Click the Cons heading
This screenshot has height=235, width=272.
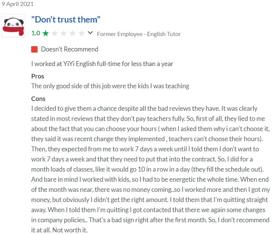[x=38, y=99]
